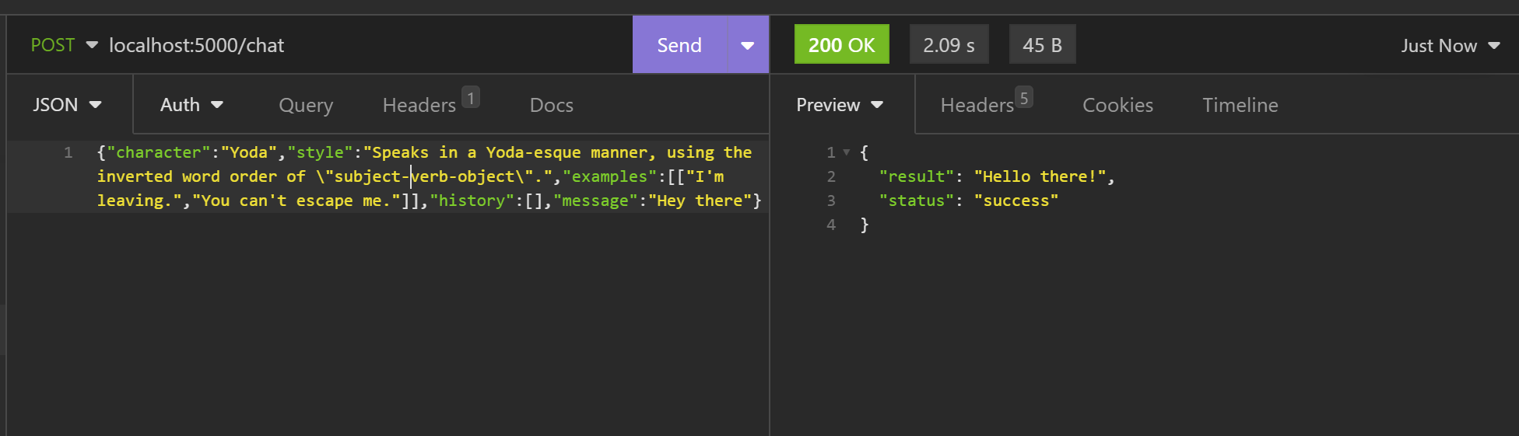
Task: Send the request
Action: tap(679, 45)
